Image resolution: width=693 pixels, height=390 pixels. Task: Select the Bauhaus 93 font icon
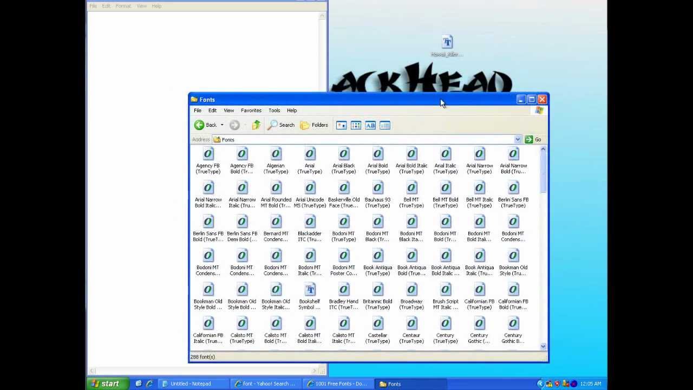pyautogui.click(x=377, y=188)
